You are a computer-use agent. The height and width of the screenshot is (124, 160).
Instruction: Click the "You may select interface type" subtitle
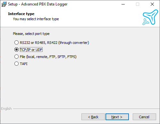[36, 19]
